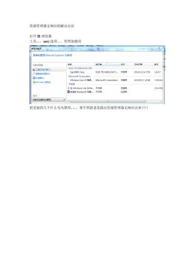Screen dimensions: 195x276
Task: Open the show filter dropdown
Action: 49,99
